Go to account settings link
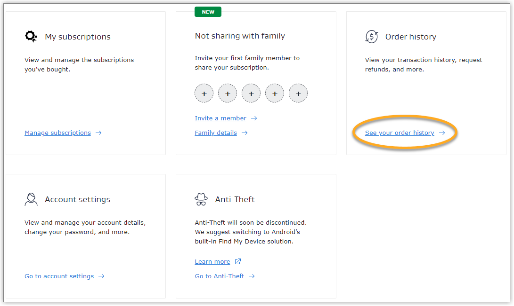The image size is (514, 306). tap(59, 276)
